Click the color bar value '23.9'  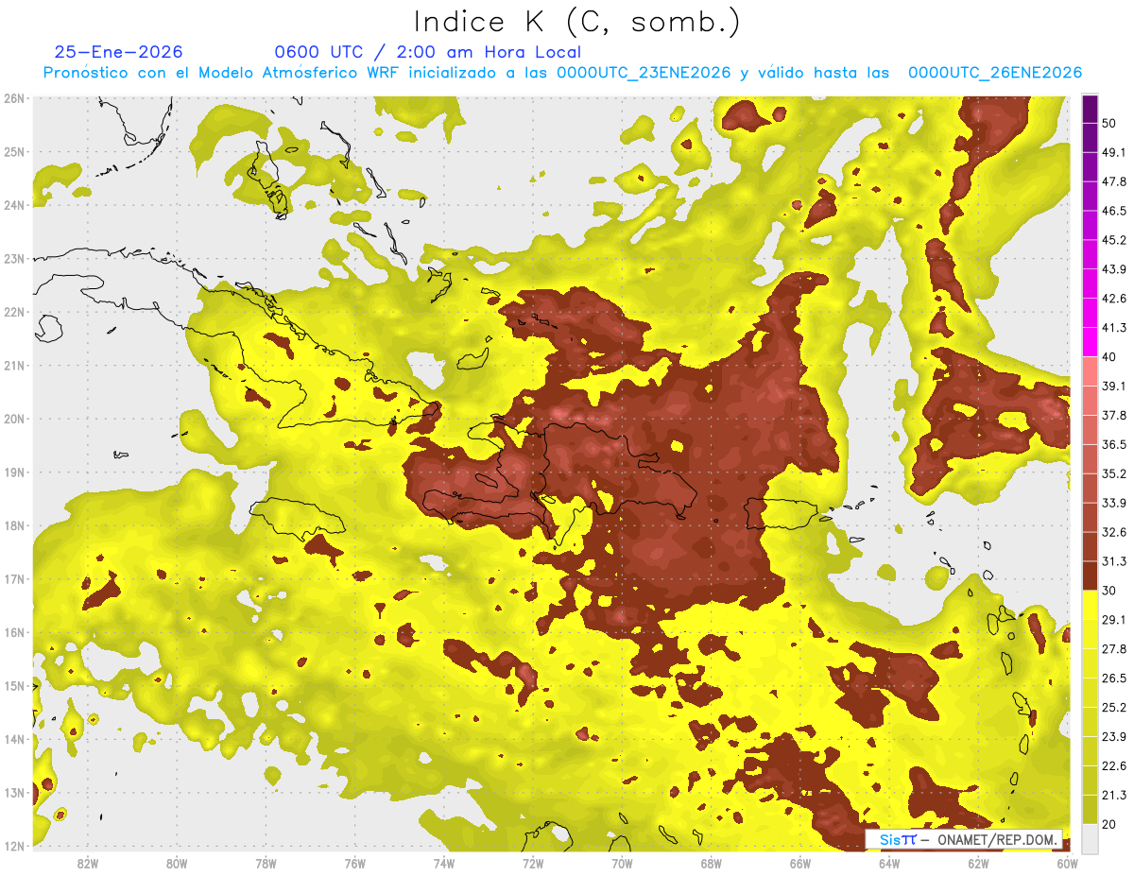1114,736
